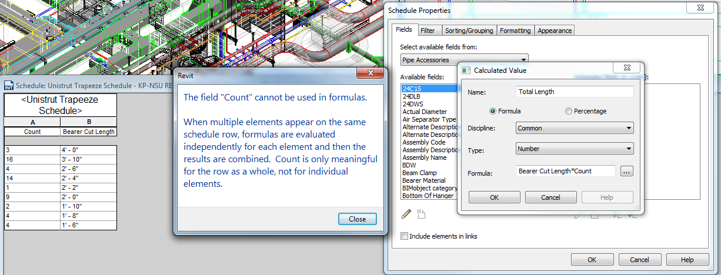Click the Name field containing Total Length

[x=575, y=92]
